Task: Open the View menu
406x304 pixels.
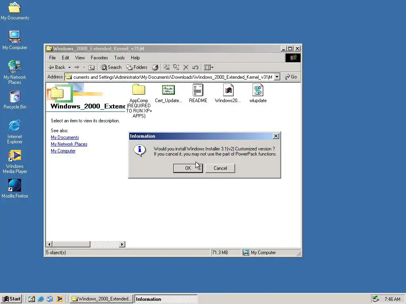Action: click(80, 58)
